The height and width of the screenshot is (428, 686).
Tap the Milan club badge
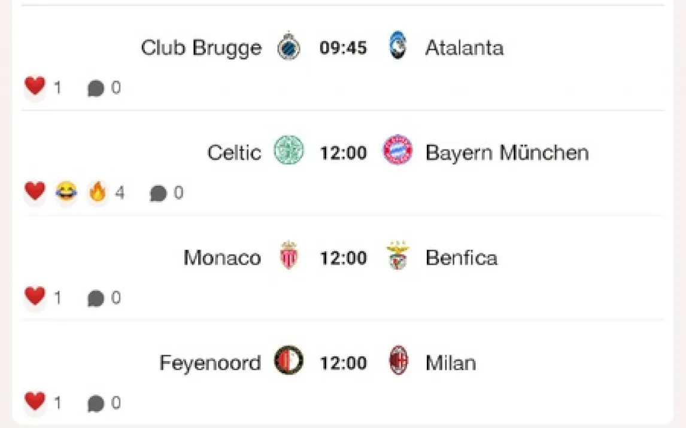click(x=398, y=360)
